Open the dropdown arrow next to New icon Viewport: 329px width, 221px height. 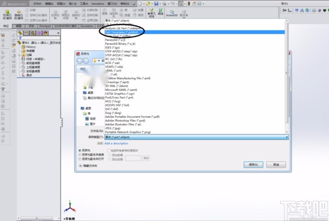pos(144,4)
